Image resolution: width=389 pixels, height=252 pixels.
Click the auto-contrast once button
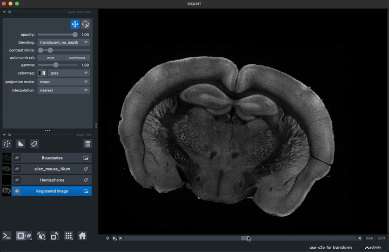(x=50, y=57)
